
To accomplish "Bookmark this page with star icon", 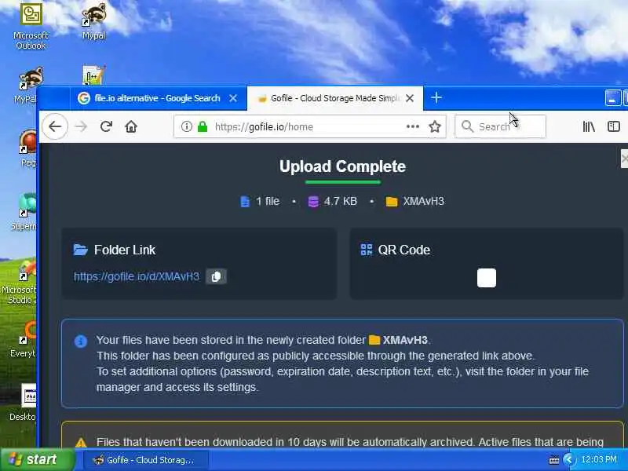I will coord(435,126).
